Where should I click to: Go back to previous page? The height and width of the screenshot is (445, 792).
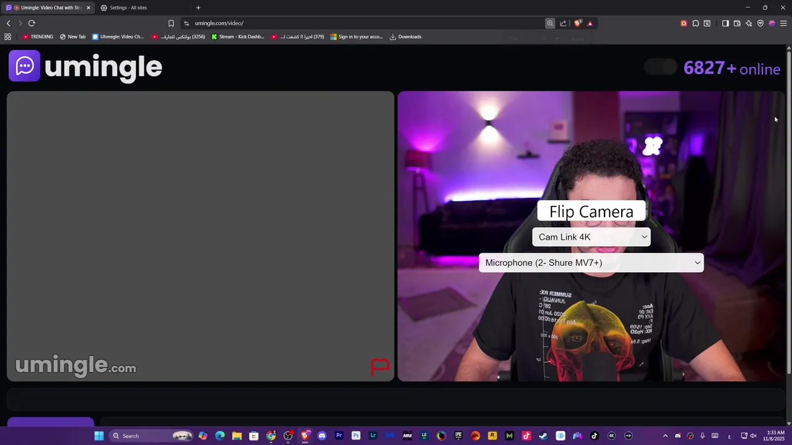click(x=9, y=23)
